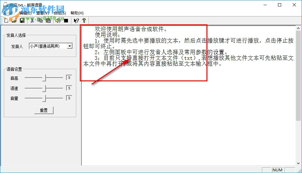Click text line starting with 2：左侧面板

coord(161,52)
